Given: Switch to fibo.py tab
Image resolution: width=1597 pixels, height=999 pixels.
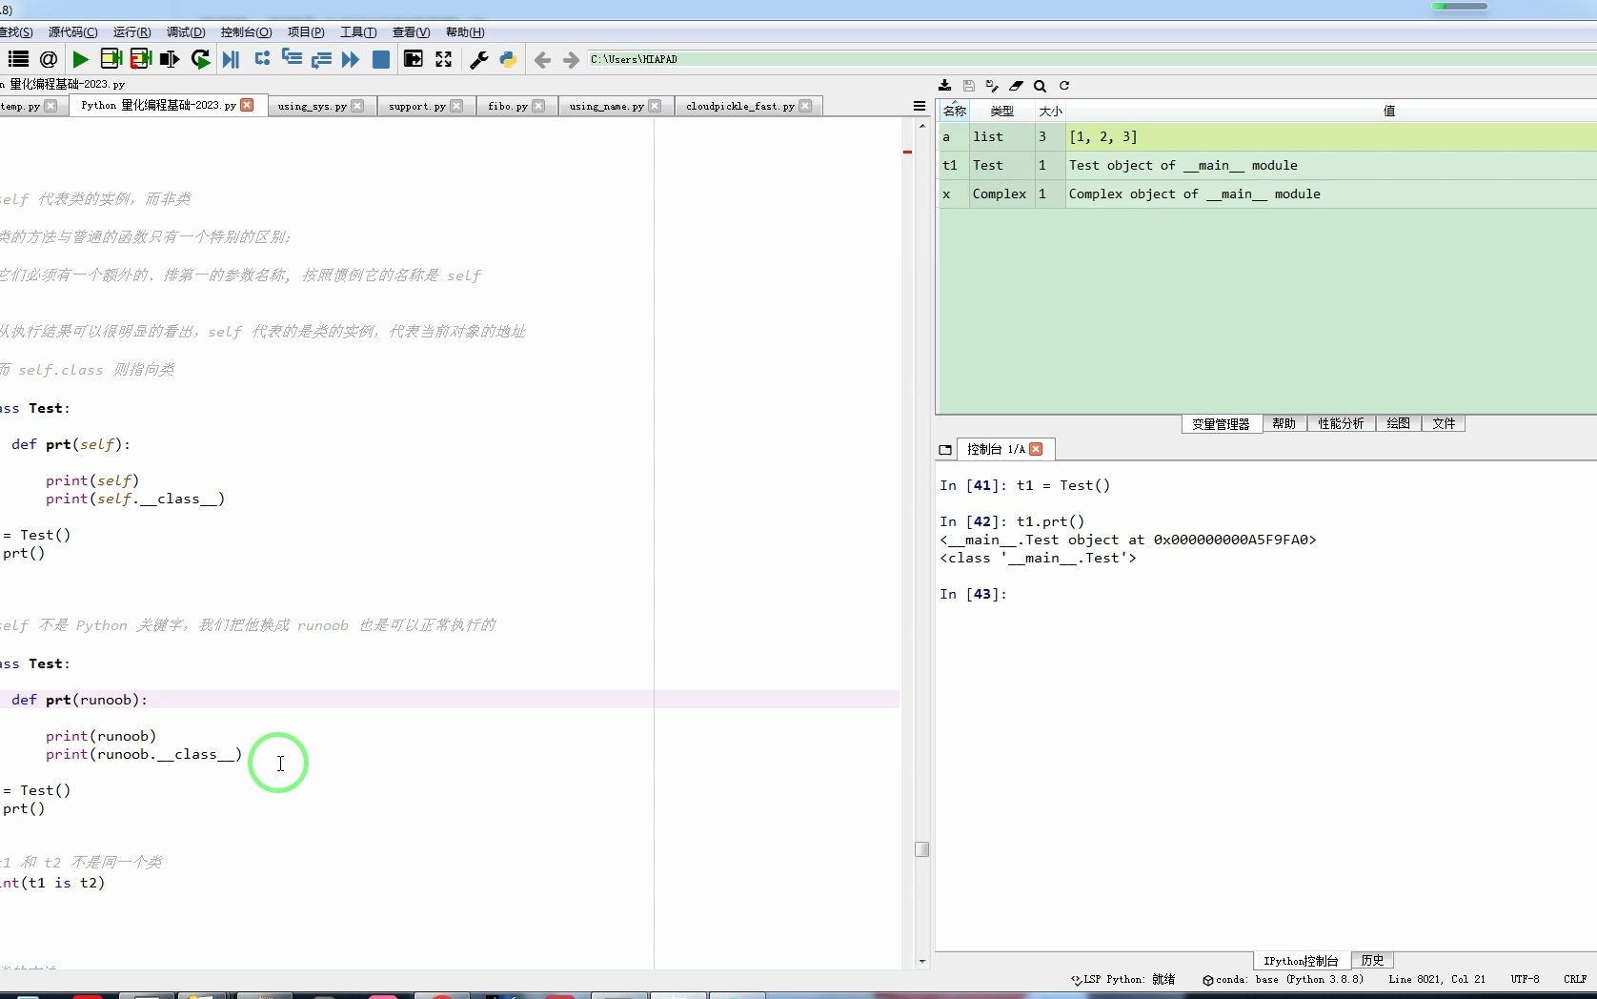Looking at the screenshot, I should 508,107.
